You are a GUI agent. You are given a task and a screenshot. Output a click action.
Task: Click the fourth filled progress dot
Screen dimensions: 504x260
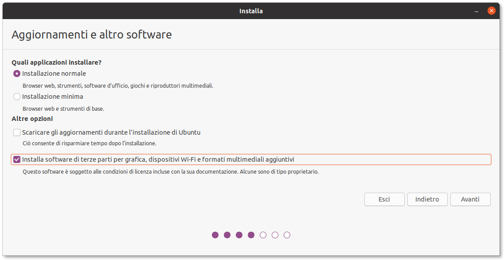coord(251,235)
